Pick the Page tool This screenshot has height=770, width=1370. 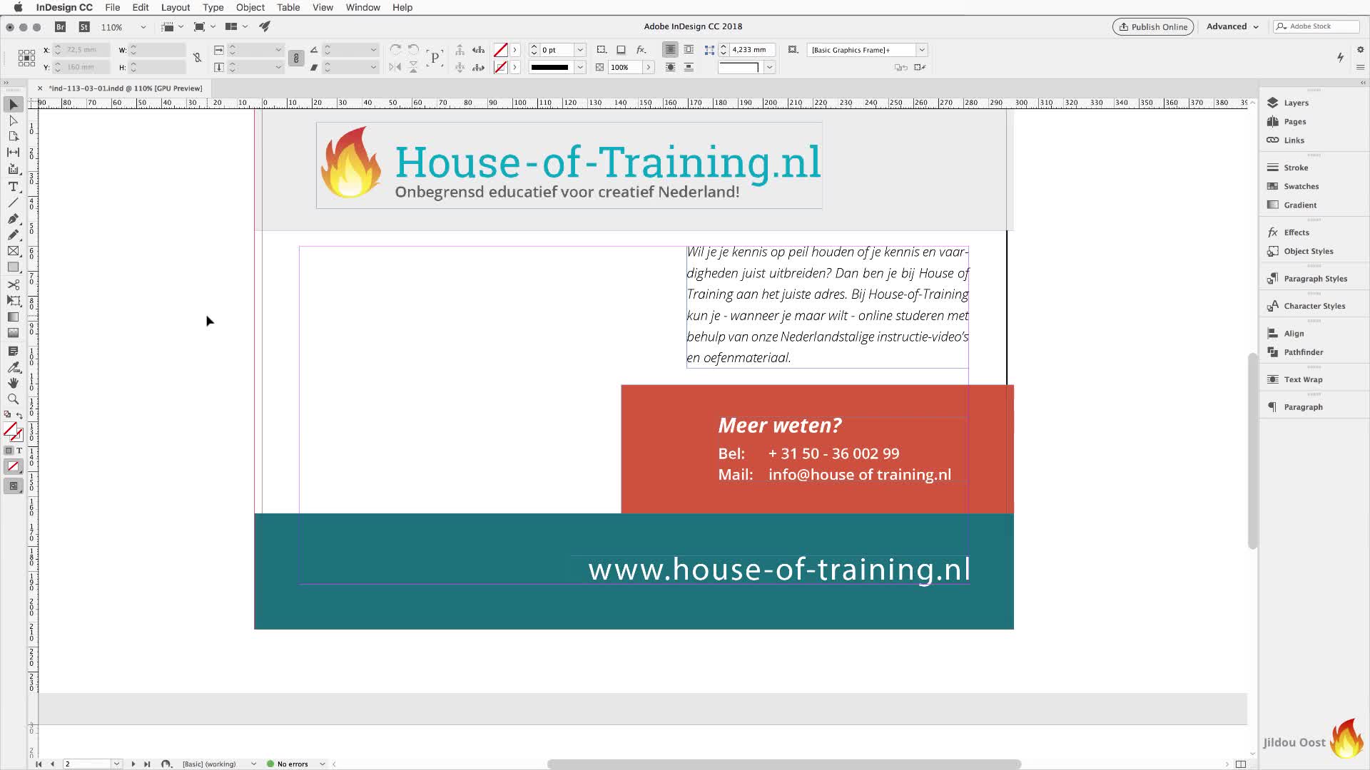tap(13, 136)
